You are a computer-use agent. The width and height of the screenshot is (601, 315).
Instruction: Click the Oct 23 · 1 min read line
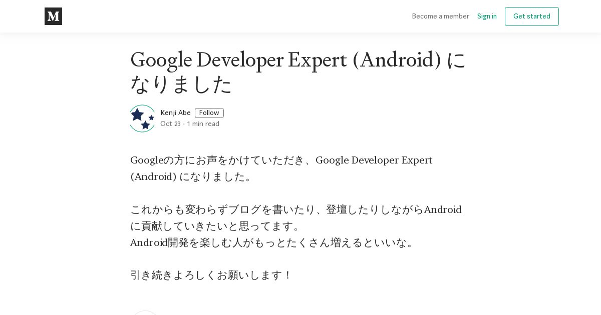[x=190, y=124]
